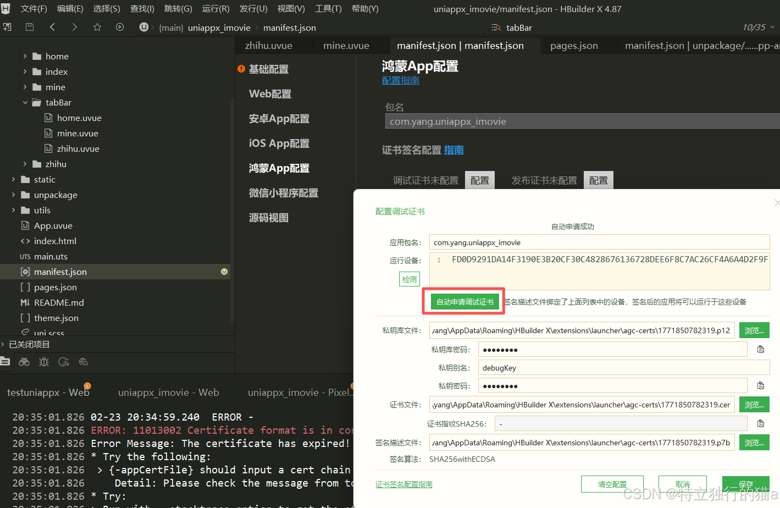This screenshot has width=780, height=508.
Task: Click the 自动申请调试证书 button
Action: tap(465, 302)
